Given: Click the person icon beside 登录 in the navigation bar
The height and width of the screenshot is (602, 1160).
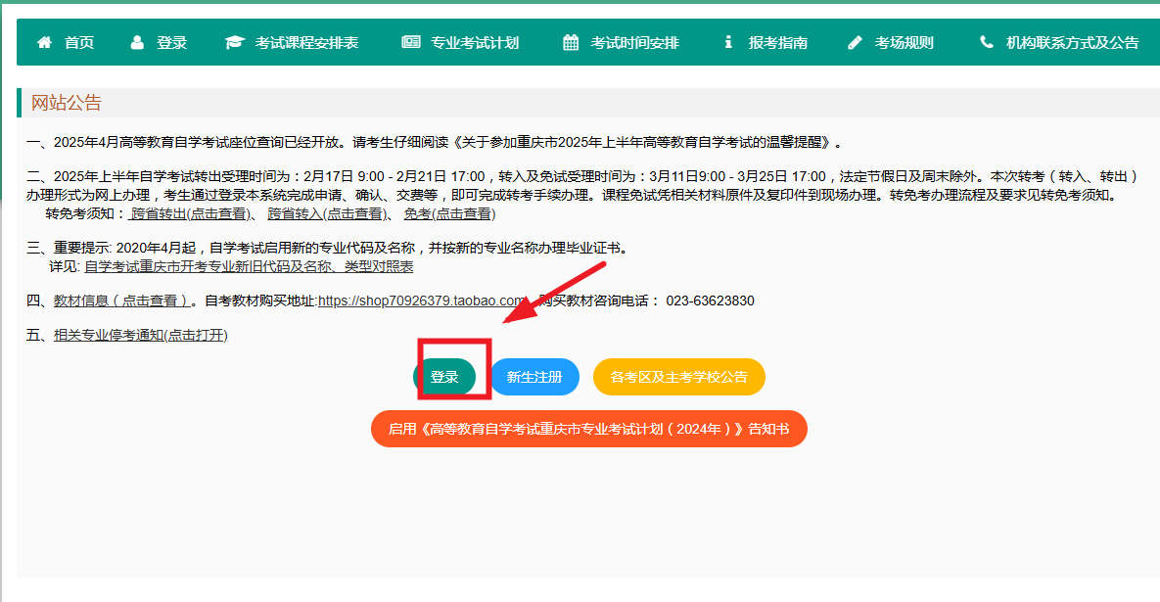Looking at the screenshot, I should pos(137,42).
